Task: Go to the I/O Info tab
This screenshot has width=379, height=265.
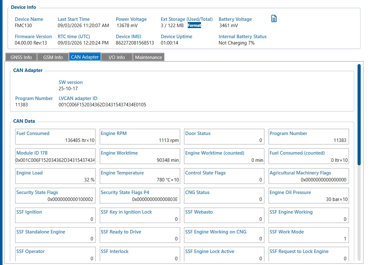Action: tap(116, 57)
